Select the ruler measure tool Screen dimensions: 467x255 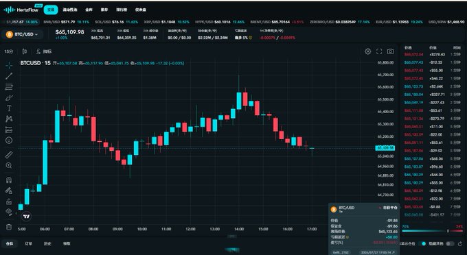click(9, 155)
